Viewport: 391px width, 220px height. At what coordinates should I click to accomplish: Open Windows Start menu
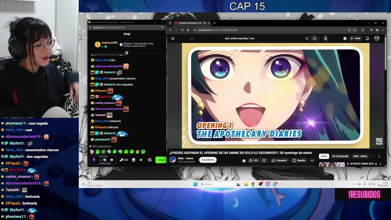click(x=195, y=184)
